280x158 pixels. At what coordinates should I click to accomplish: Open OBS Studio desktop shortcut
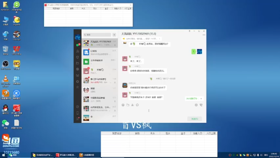click(x=6, y=65)
